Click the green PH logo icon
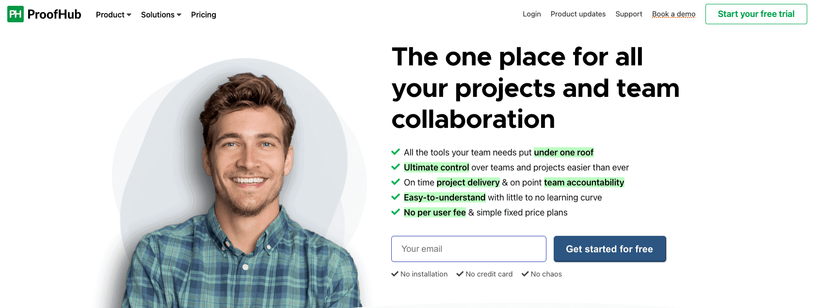 click(x=16, y=14)
